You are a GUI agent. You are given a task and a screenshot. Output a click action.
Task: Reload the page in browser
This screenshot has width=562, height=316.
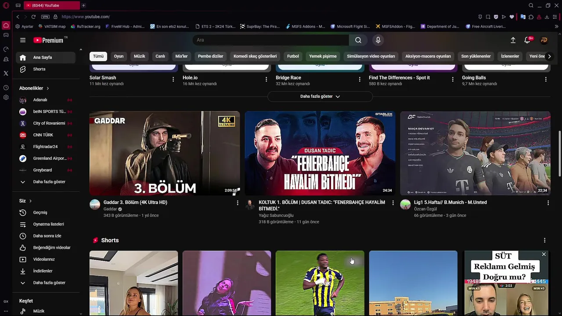pyautogui.click(x=33, y=17)
